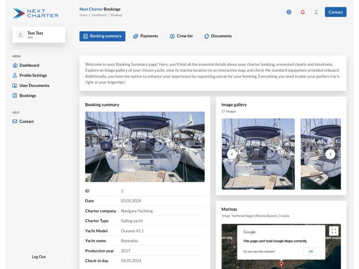Screen dimensions: 359x269
Task: Open the language globe icon
Action: (289, 12)
